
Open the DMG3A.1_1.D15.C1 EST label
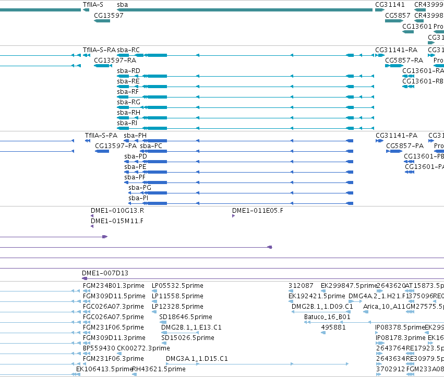pyautogui.click(x=197, y=359)
